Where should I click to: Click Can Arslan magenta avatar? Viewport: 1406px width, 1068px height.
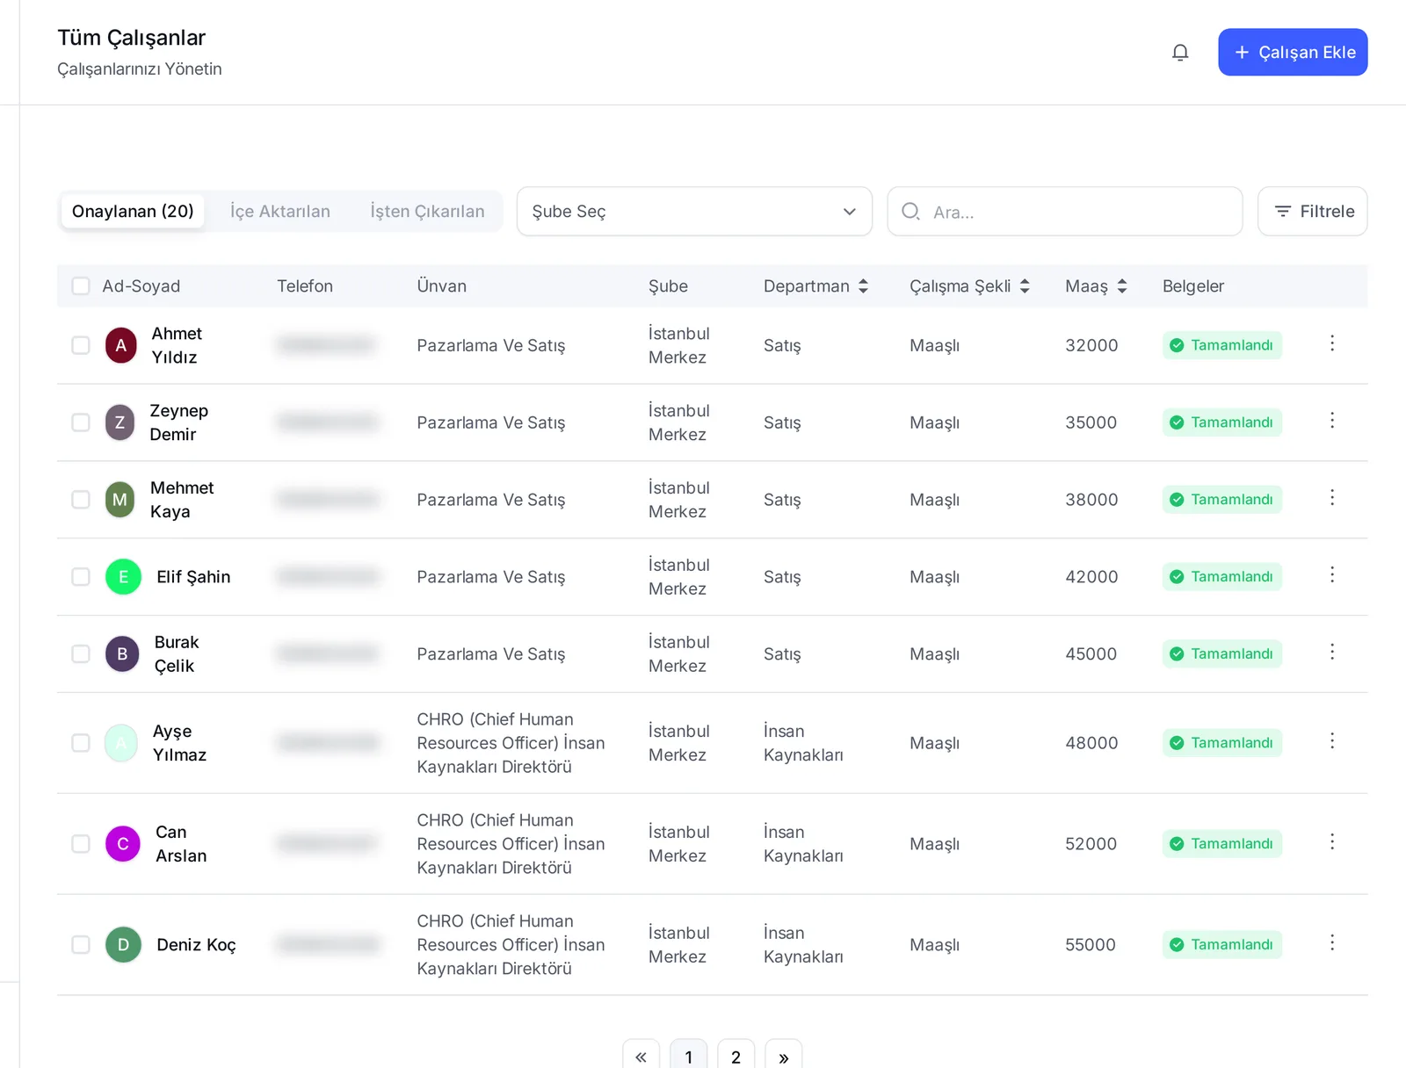[123, 844]
